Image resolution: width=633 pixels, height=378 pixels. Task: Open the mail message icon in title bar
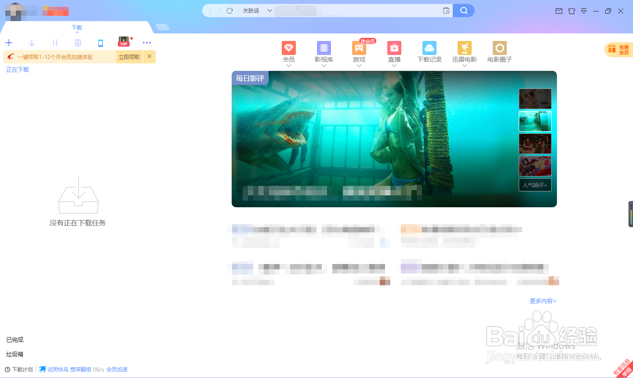point(559,11)
